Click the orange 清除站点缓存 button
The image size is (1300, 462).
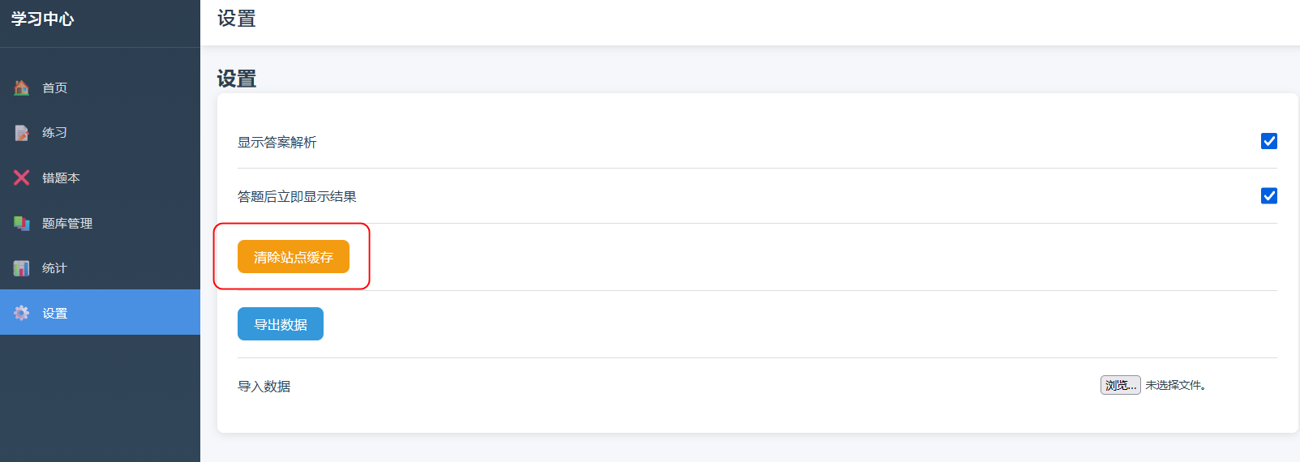coord(294,257)
